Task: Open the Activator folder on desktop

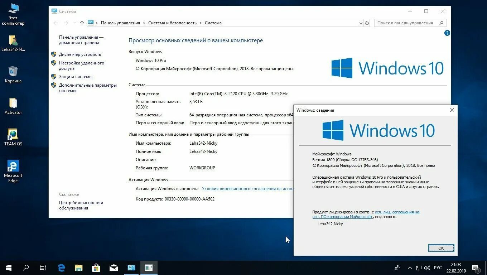Action: pyautogui.click(x=13, y=106)
